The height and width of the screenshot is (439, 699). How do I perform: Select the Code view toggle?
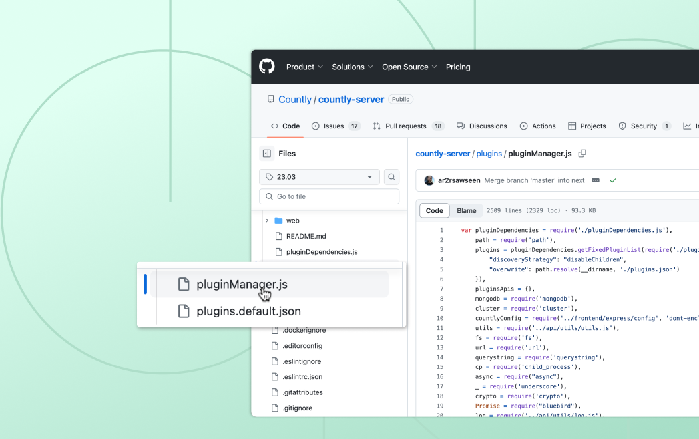click(434, 210)
